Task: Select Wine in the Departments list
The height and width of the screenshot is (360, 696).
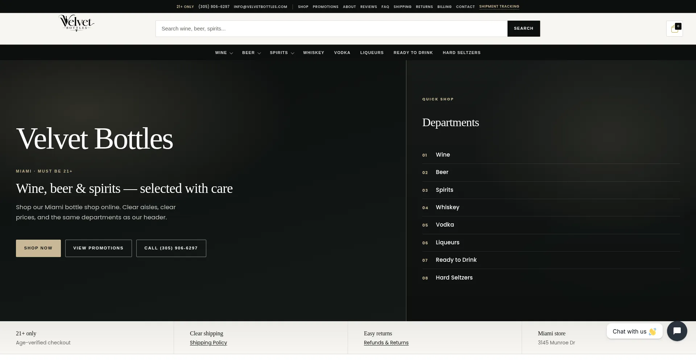Action: [551, 155]
